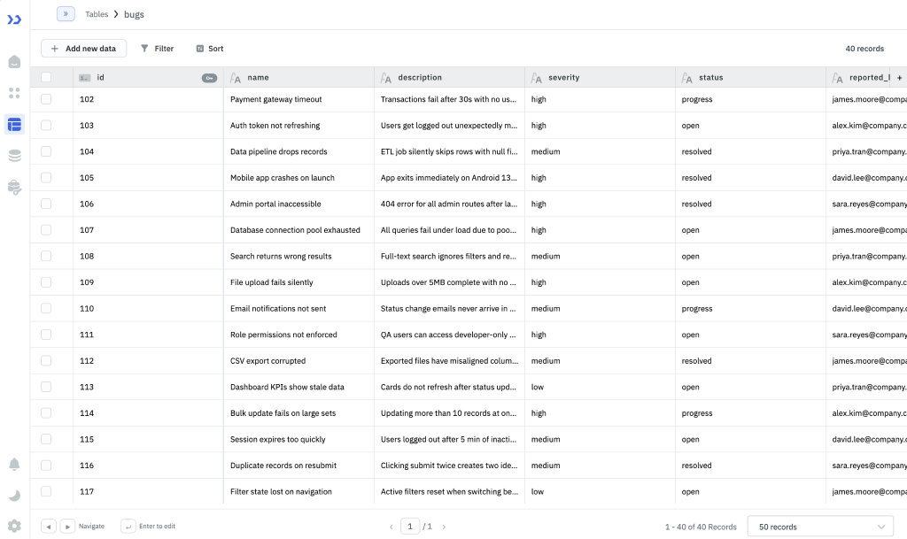Open the database stack icon in the sidebar

tap(14, 156)
